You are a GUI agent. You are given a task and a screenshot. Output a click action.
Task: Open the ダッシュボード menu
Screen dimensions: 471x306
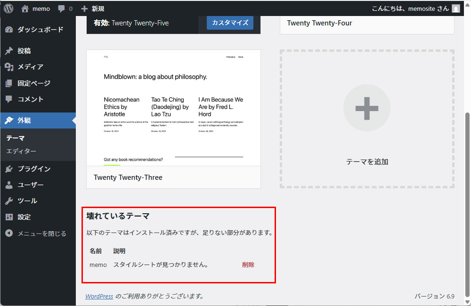click(40, 30)
